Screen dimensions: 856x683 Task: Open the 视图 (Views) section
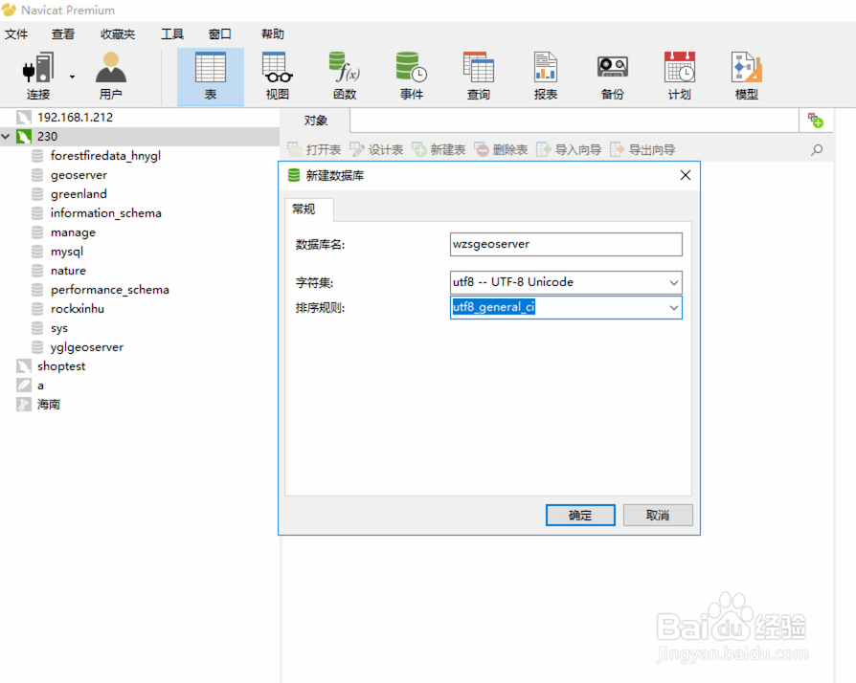point(276,75)
